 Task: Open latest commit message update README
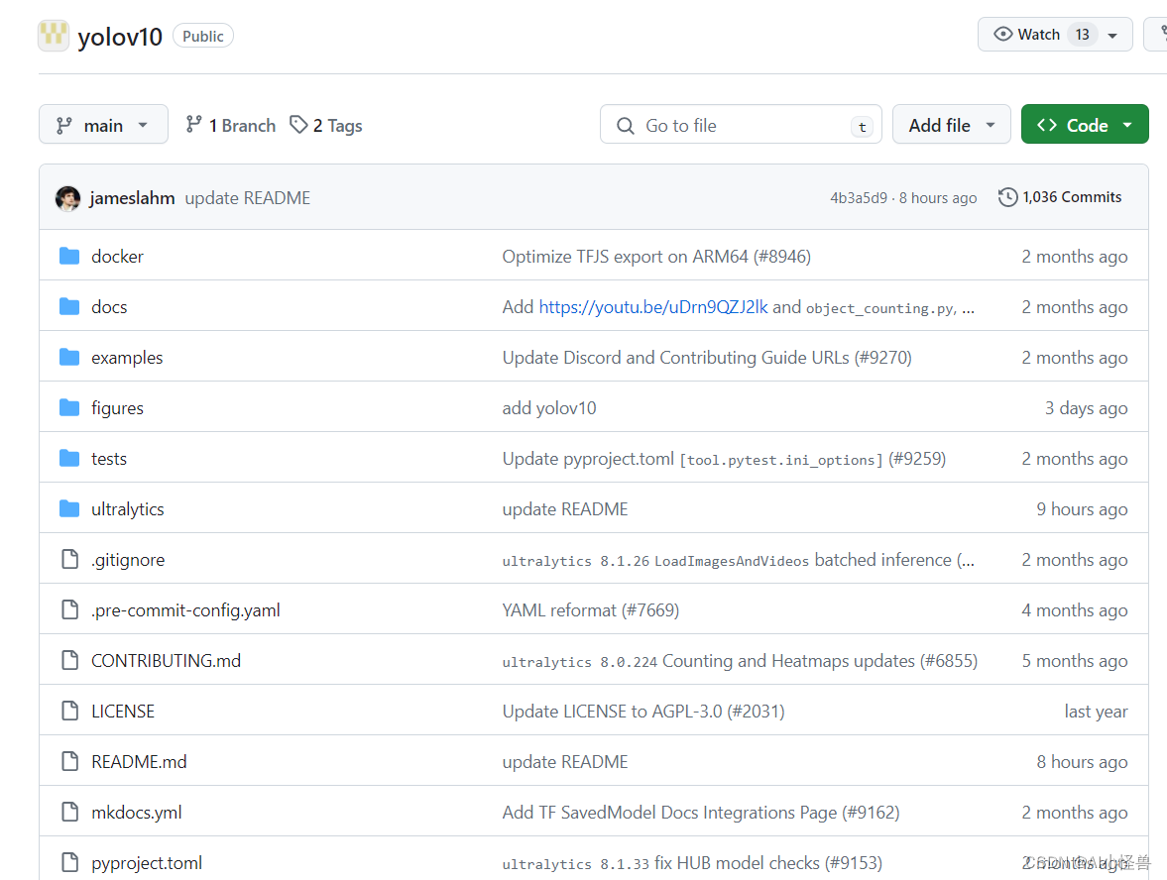[247, 198]
